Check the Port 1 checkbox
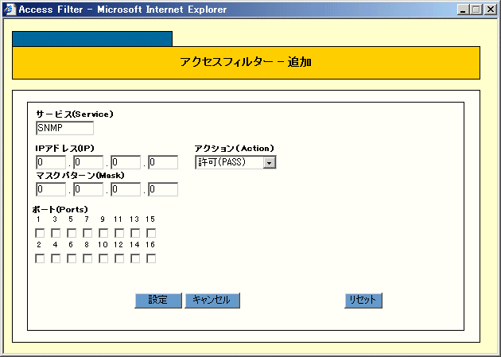 (x=40, y=233)
